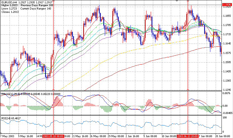Viewport: 233px width, 138px height.
Task: Click the red 2003.06.13 20:00 date label
Action: [188, 136]
